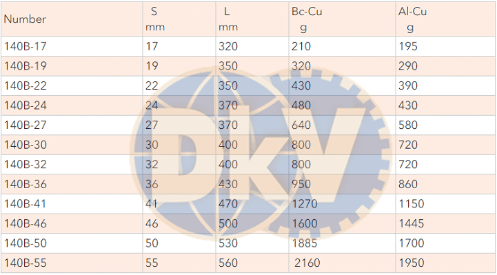Click the 1950 Al-Cu weight cell
Image resolution: width=497 pixels, height=275 pixels.
click(x=411, y=263)
